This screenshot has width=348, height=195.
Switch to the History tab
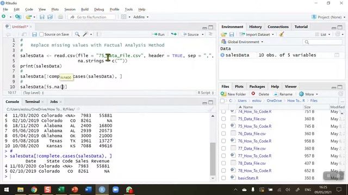coord(255,27)
